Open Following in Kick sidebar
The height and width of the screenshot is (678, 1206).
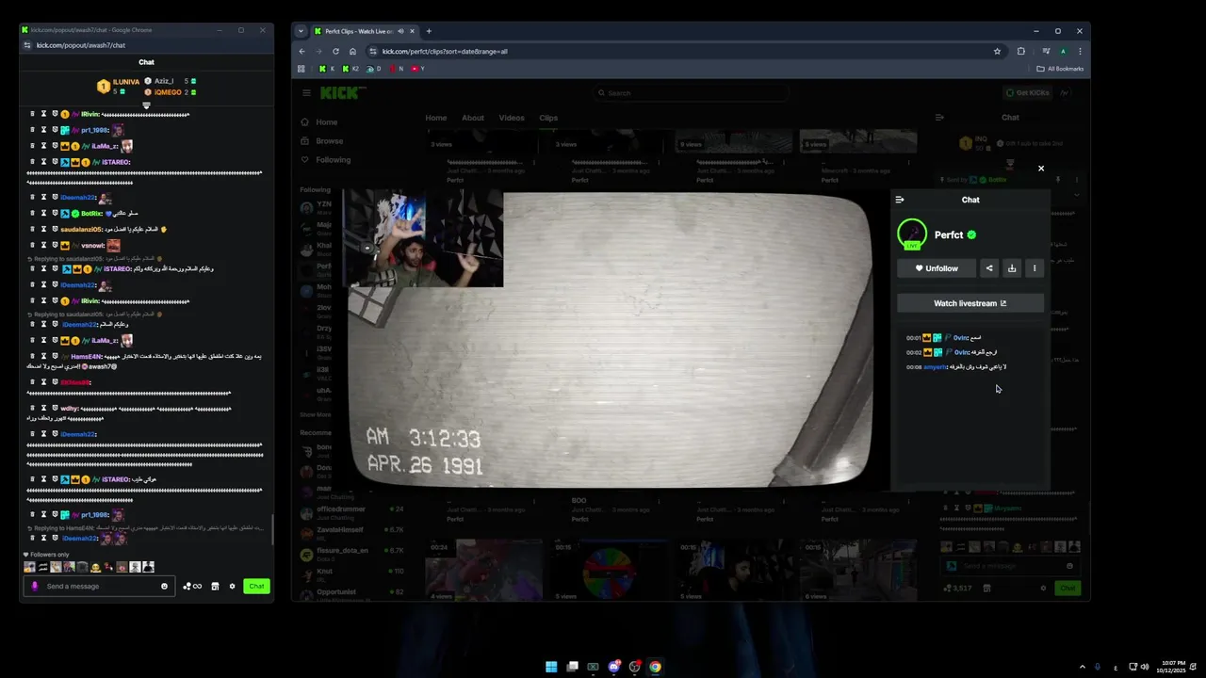click(326, 160)
